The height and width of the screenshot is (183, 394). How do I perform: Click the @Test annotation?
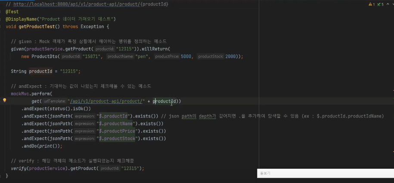(x=12, y=12)
